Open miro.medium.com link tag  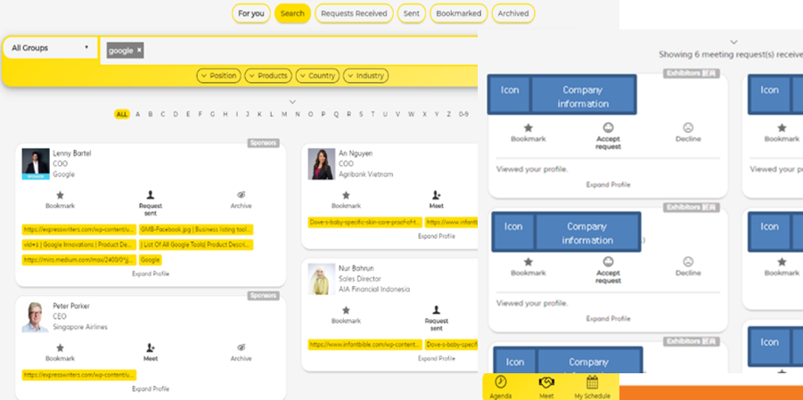pos(78,259)
